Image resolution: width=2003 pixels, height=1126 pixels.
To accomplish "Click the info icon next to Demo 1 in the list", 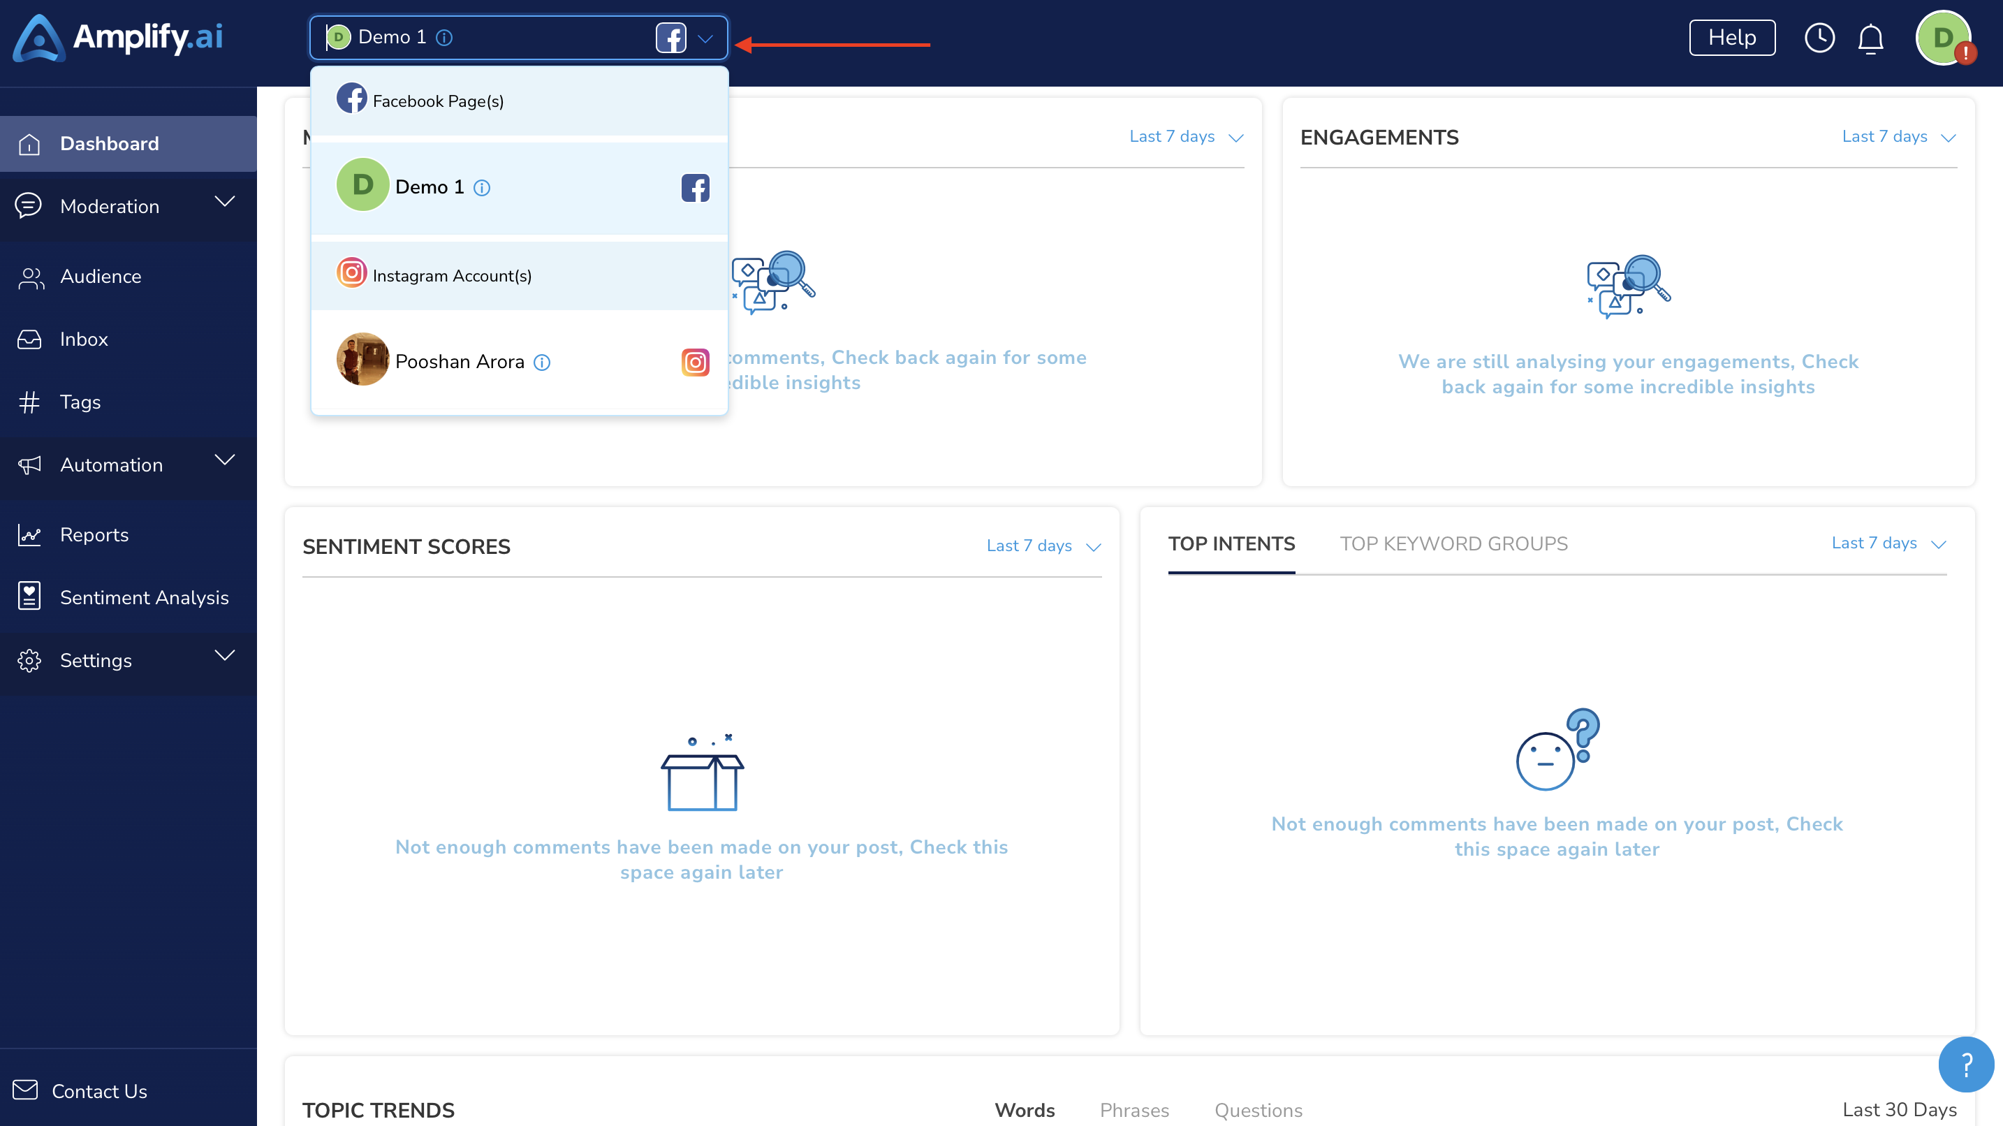I will [482, 187].
